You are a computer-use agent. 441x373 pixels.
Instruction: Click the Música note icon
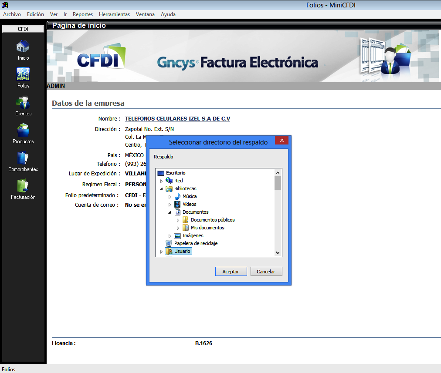pos(177,196)
